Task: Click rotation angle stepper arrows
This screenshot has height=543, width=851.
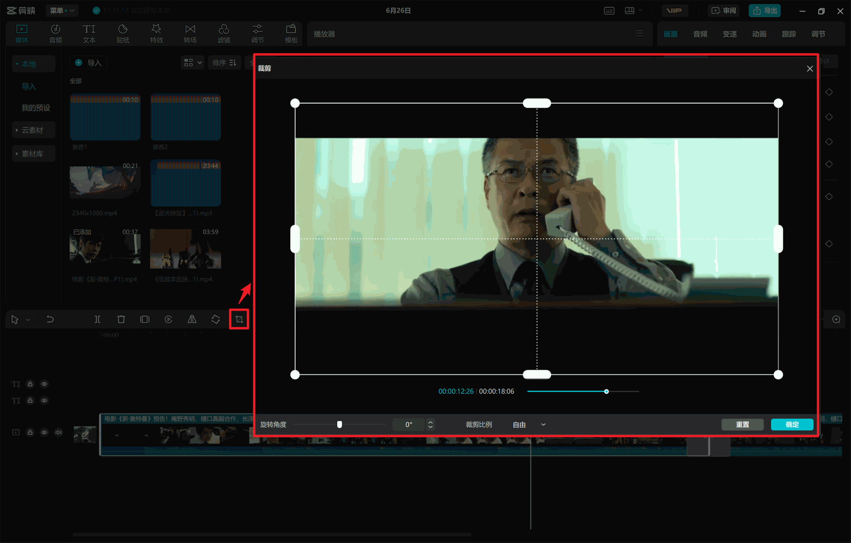Action: 430,425
